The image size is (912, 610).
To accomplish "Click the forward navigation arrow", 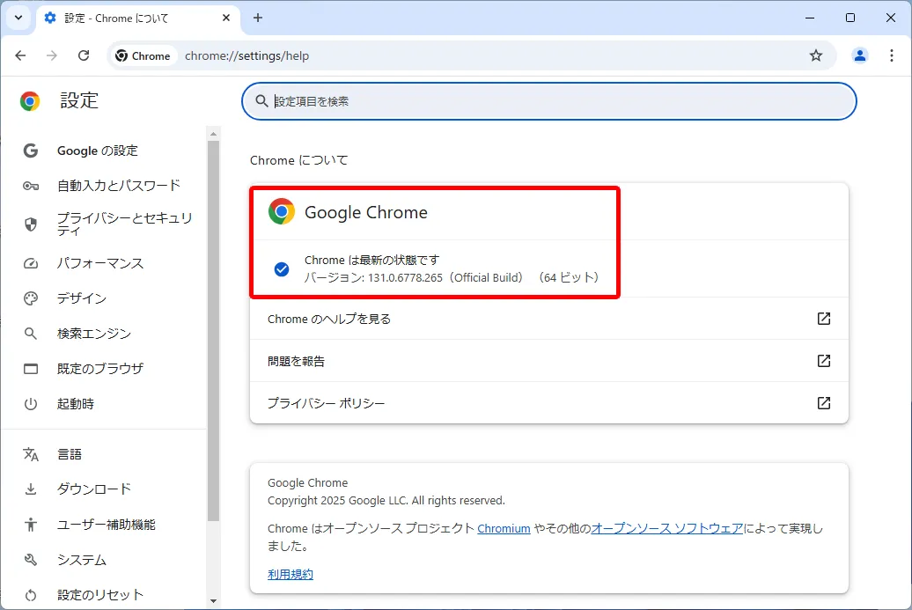I will point(52,55).
